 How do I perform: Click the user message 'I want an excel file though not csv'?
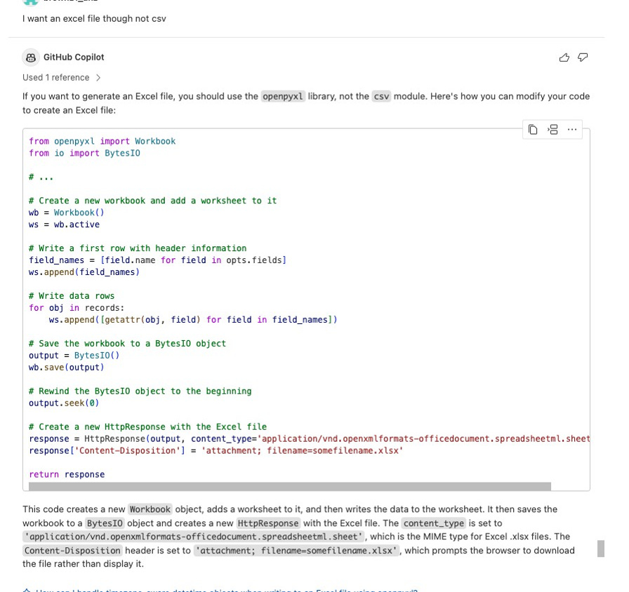pos(94,18)
